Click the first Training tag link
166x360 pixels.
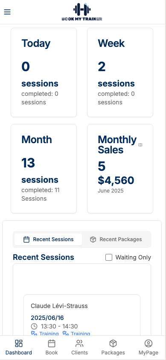45,333
